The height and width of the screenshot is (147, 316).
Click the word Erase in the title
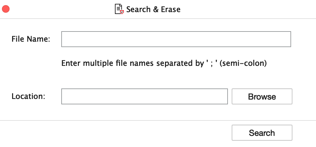click(x=171, y=9)
